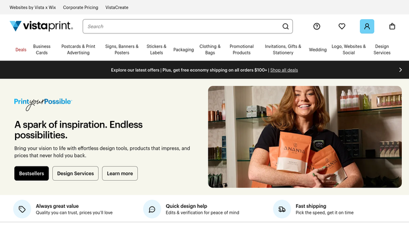Image resolution: width=409 pixels, height=230 pixels.
Task: Open the help question mark icon
Action: (x=317, y=26)
